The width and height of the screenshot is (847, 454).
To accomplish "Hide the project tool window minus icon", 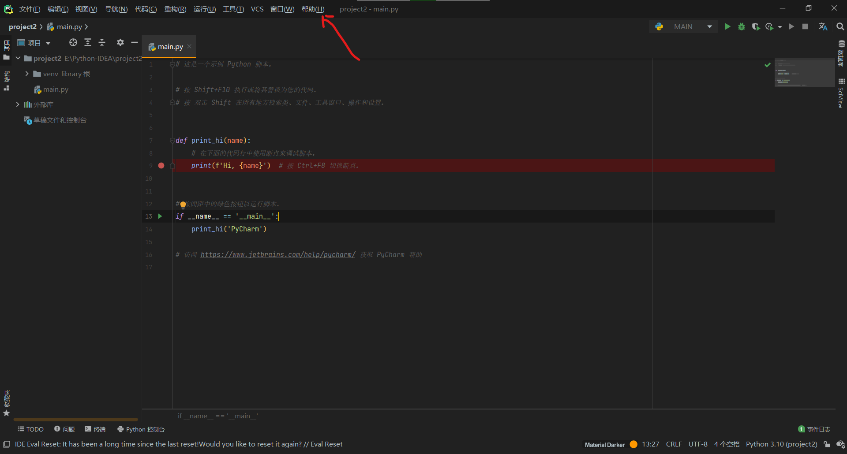I will click(135, 42).
